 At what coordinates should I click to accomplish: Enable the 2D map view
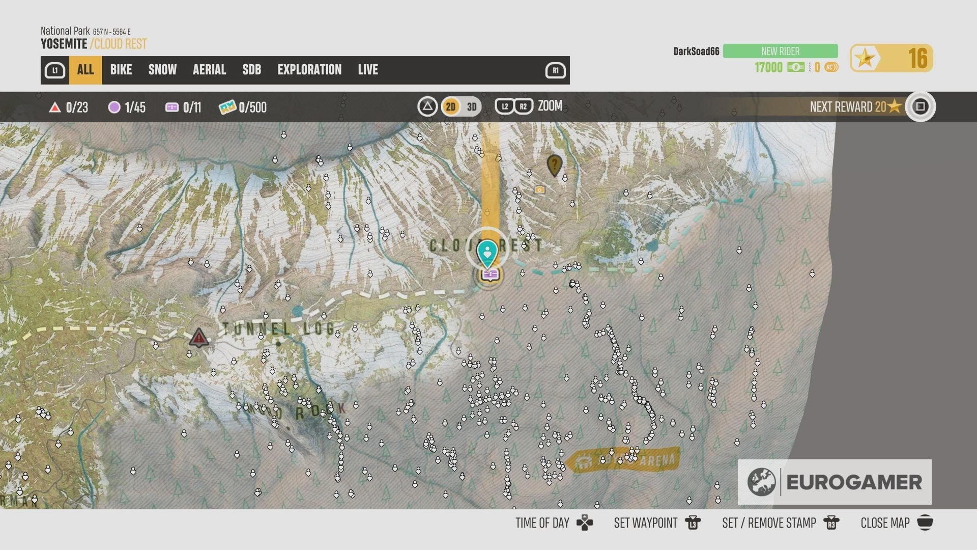pos(450,107)
